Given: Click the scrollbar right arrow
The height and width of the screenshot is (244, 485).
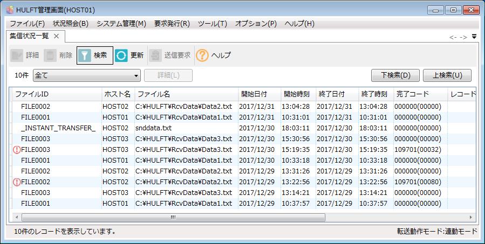Looking at the screenshot, I should coord(471,217).
